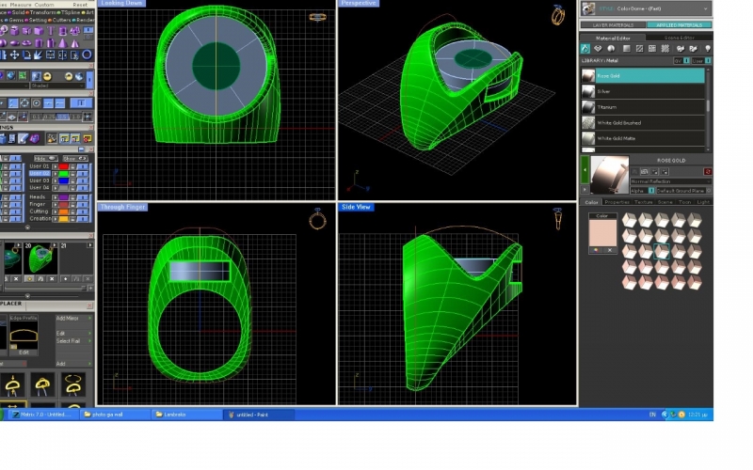Switch to the Texture tab
Screen dimensions: 753x470
pos(643,202)
